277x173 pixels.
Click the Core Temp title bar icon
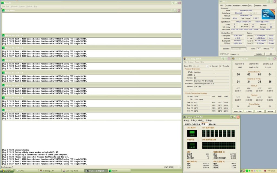(x=184, y=59)
